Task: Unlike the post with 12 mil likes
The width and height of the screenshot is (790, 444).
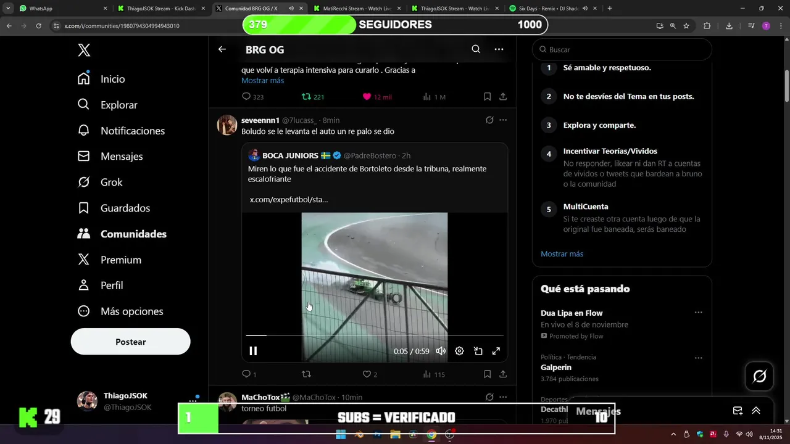Action: click(376, 97)
